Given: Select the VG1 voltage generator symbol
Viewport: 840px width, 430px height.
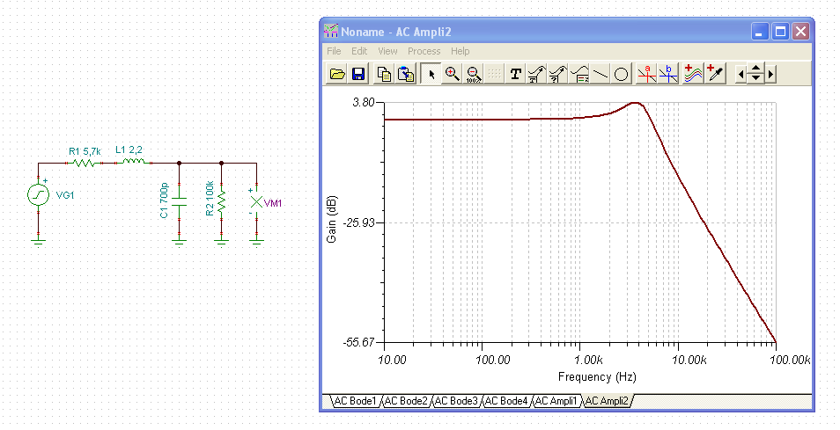Looking at the screenshot, I should point(38,194).
